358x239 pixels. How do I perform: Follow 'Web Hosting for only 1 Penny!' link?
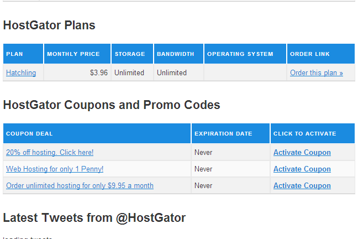(x=55, y=169)
